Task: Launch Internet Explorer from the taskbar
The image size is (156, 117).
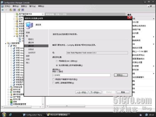Action: click(11, 115)
